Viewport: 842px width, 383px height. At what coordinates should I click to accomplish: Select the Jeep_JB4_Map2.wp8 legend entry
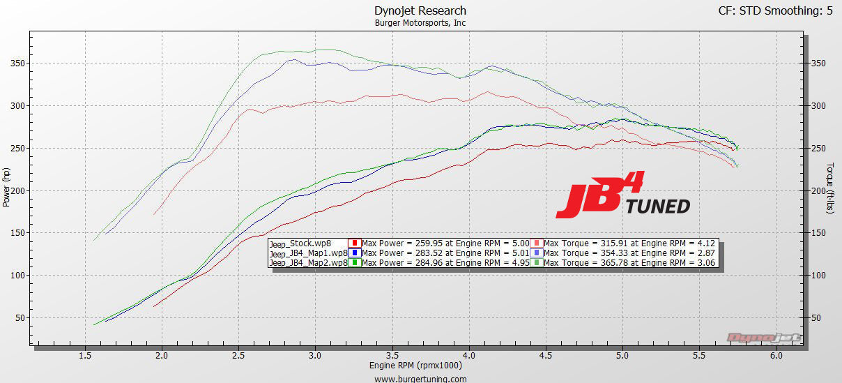308,262
